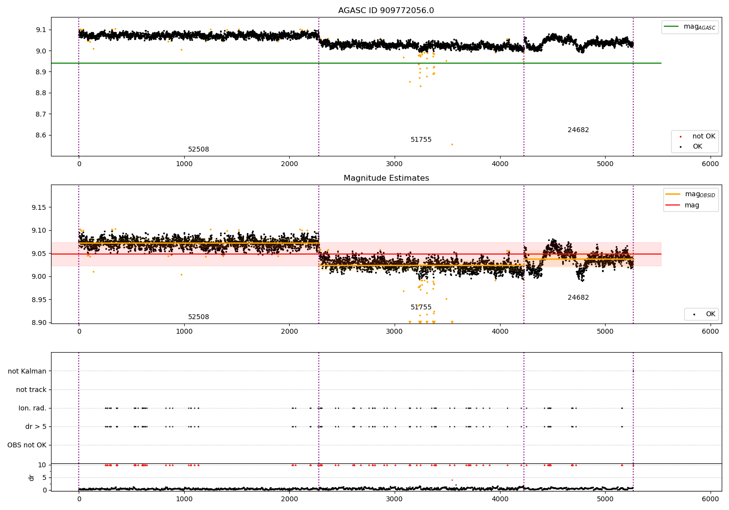The width and height of the screenshot is (729, 510).
Task: Click the 9.05 y-tick label in middle plot
Action: [x=39, y=254]
